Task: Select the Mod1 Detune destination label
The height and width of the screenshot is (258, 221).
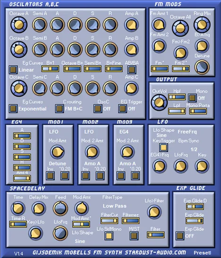Action: 58,163
